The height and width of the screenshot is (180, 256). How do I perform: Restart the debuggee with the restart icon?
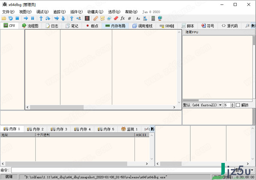coord(11,18)
